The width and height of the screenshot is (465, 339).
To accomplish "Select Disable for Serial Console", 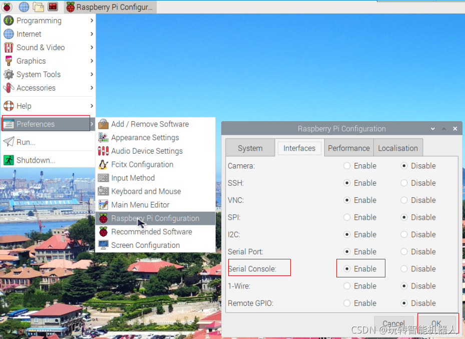I will [x=404, y=269].
